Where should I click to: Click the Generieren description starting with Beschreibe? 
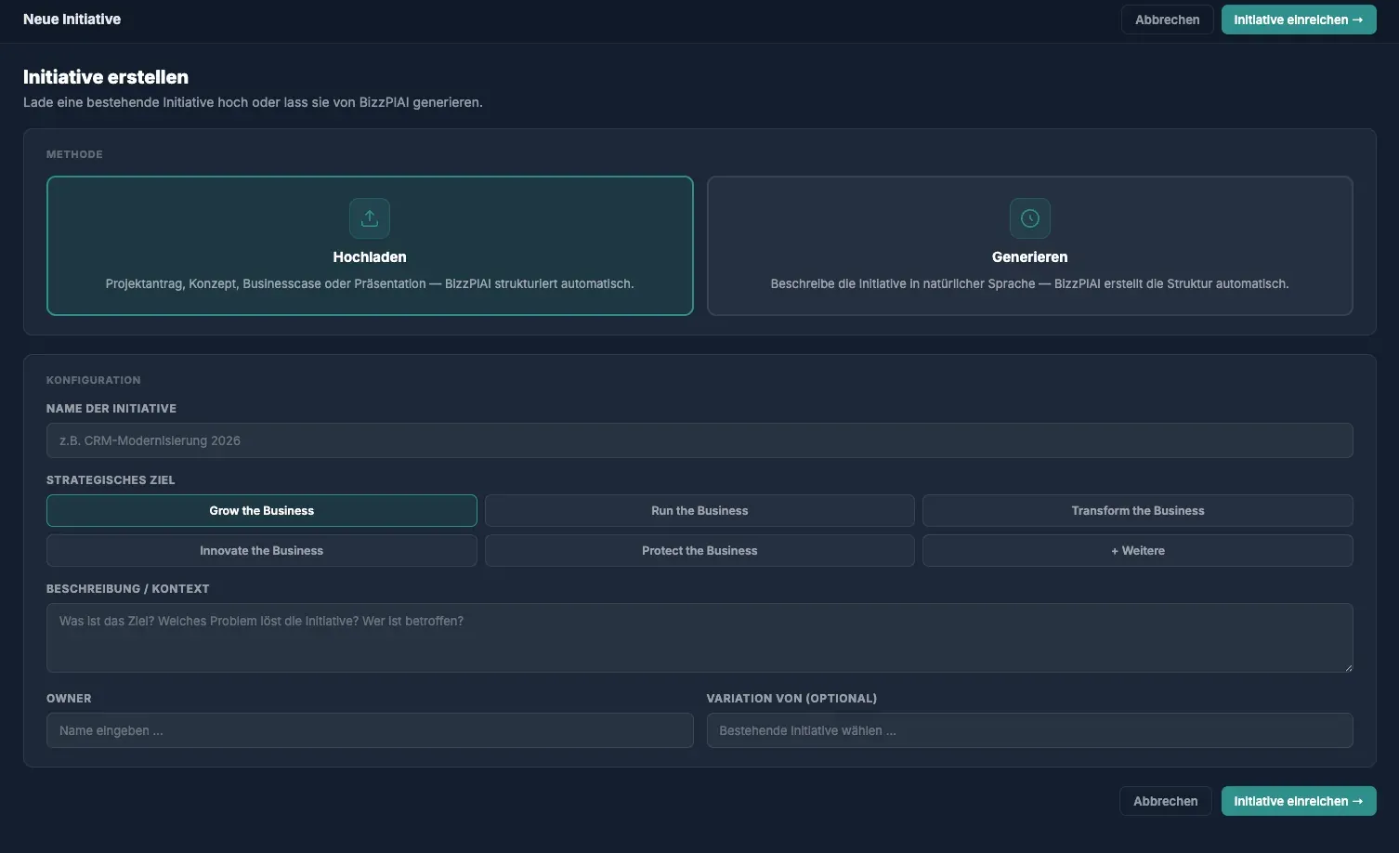[1029, 284]
